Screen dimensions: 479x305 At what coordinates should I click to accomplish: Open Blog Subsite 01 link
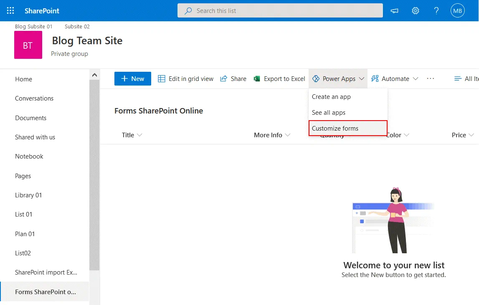click(34, 27)
